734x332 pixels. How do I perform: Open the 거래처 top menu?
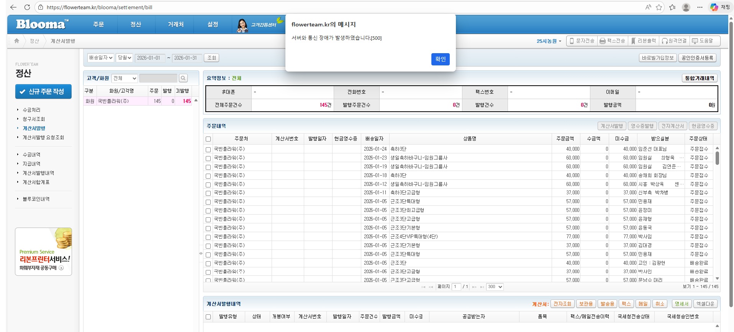pos(176,24)
